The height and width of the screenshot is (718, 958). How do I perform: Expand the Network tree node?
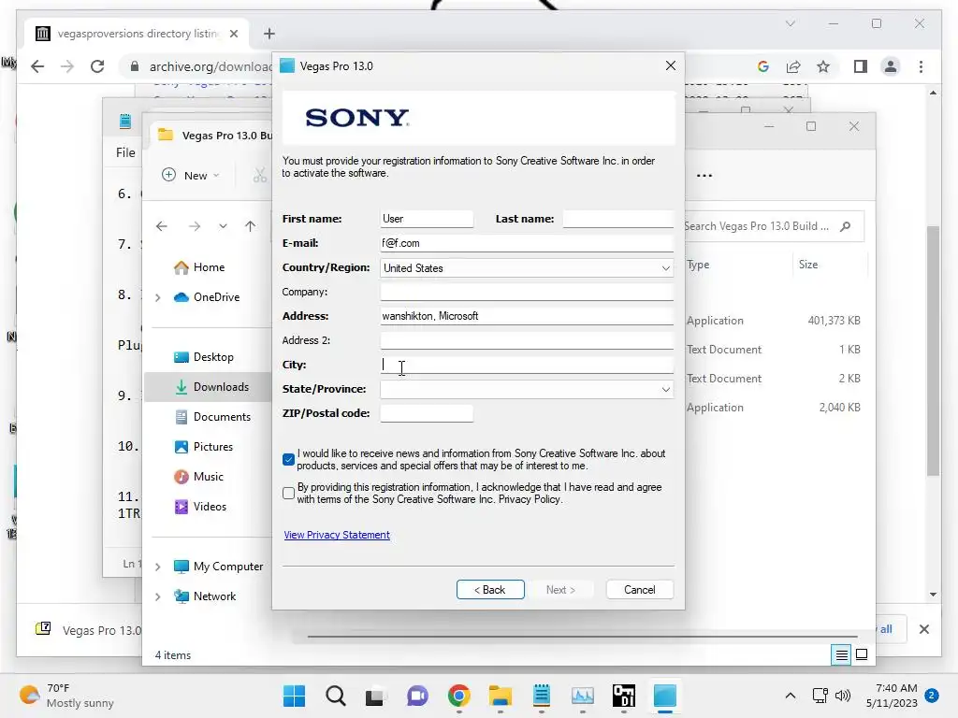coord(158,596)
